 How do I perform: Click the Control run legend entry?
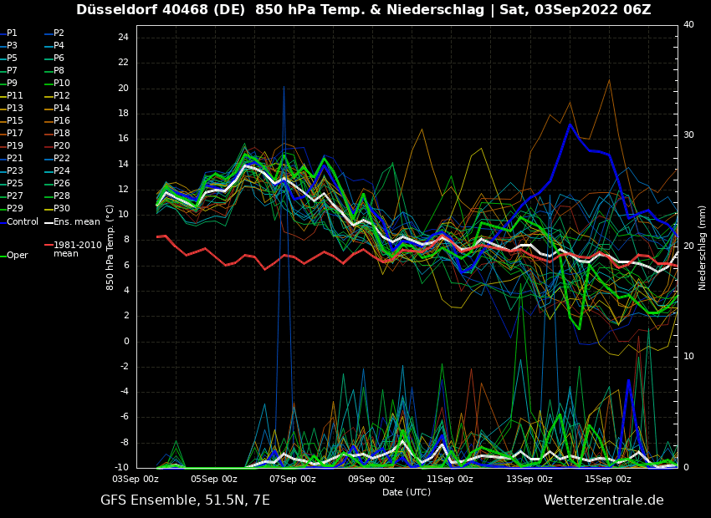23,222
